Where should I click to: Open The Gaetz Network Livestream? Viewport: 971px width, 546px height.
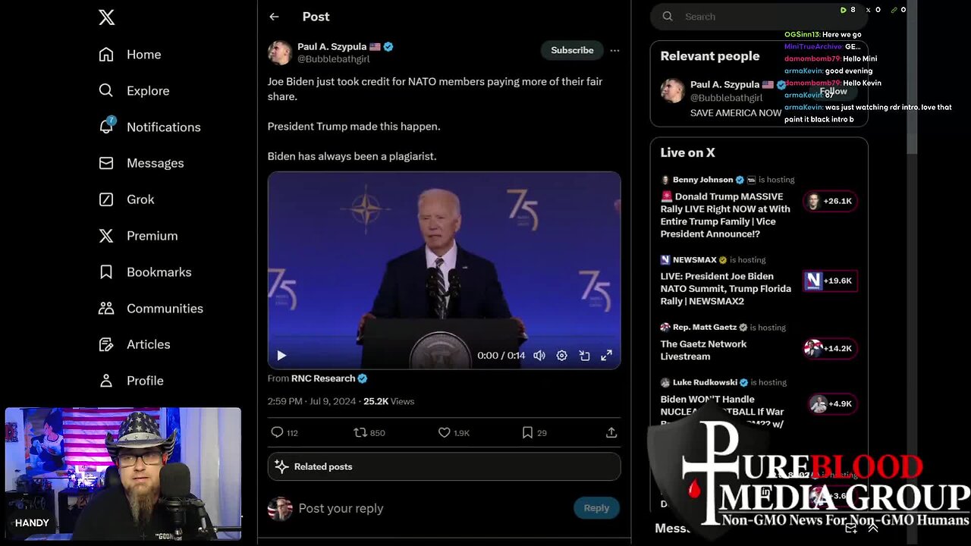[703, 350]
